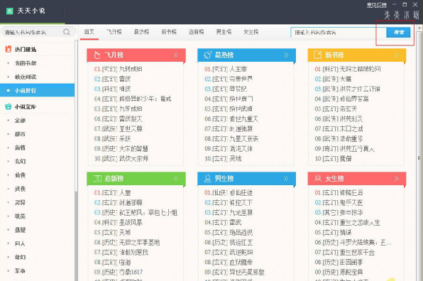
Task: Click the flame icon on 飞升榜 header
Action: tap(97, 55)
